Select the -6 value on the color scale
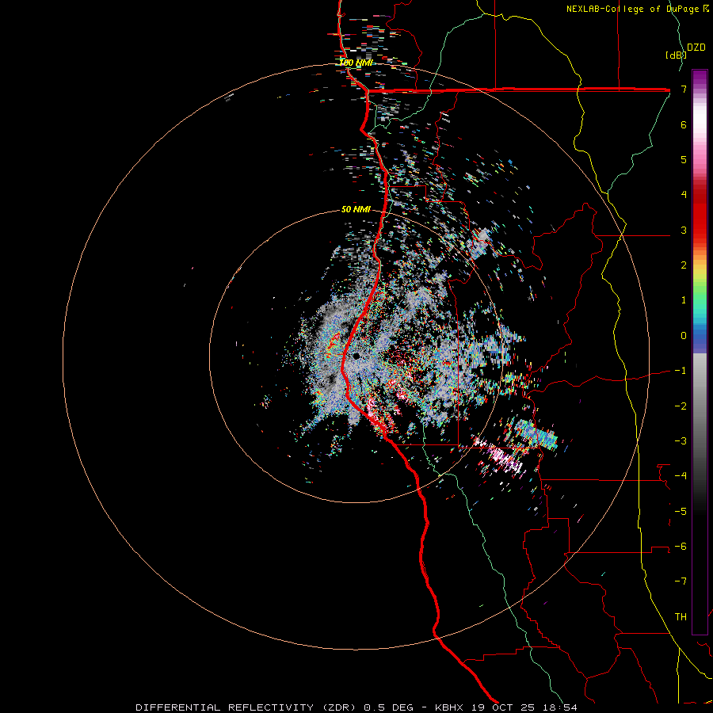The height and width of the screenshot is (713, 713). (681, 547)
